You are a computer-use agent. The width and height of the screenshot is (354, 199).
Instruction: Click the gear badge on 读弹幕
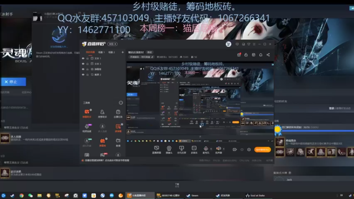pos(122,124)
